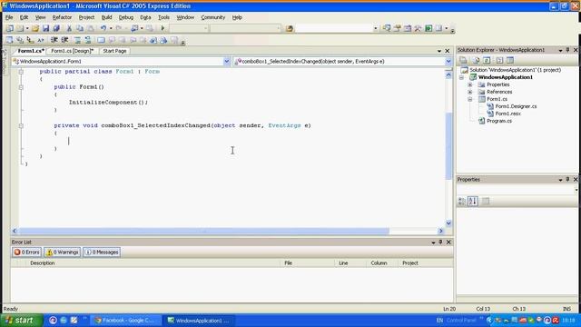The image size is (581, 327).
Task: Click the Windows start button
Action: coord(22,321)
